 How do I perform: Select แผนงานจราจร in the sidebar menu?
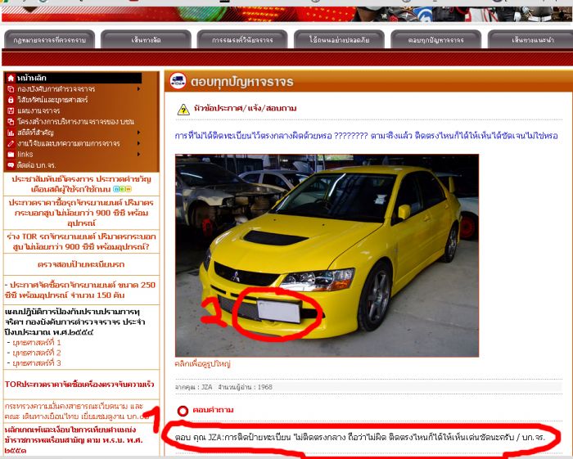pyautogui.click(x=38, y=110)
